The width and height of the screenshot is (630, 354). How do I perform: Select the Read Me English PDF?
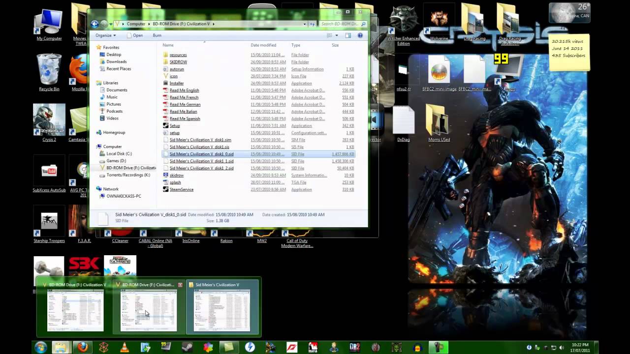click(184, 90)
